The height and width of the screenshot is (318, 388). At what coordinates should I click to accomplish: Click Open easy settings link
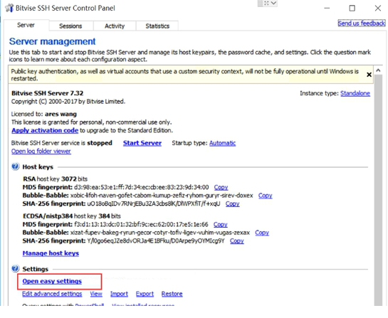click(52, 281)
